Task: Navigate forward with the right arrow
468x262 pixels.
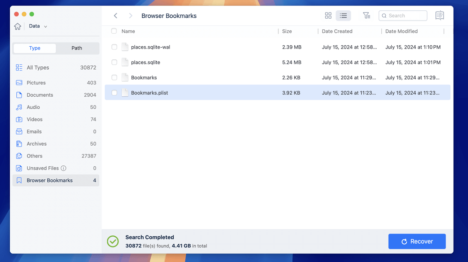Action: [x=131, y=16]
